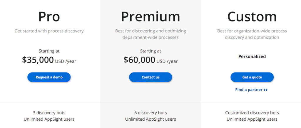Click the double chevron beside Find a partner

click(x=266, y=90)
